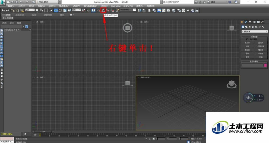Screen dimensions: 269x143
Task: Toggle Selection Lock padlock in status bar
Action: point(150,139)
